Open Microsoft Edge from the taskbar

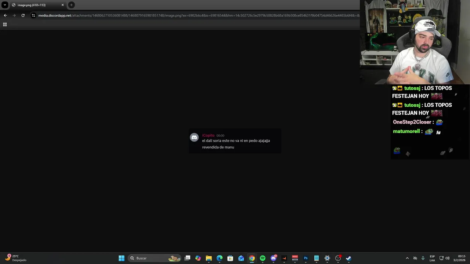click(220, 258)
